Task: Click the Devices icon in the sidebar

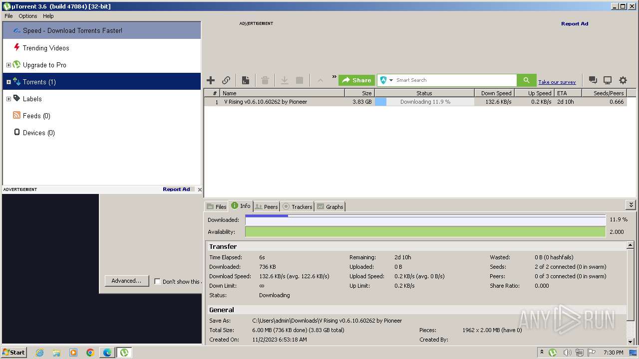Action: (x=17, y=133)
